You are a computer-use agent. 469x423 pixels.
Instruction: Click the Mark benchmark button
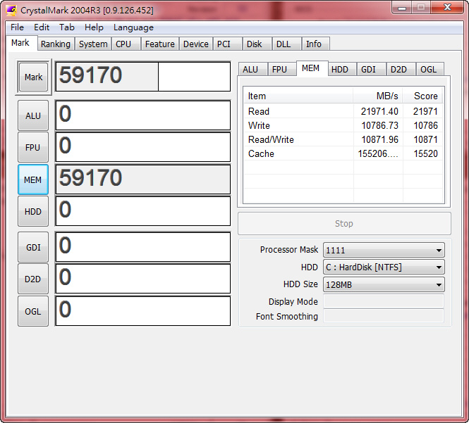pos(33,77)
